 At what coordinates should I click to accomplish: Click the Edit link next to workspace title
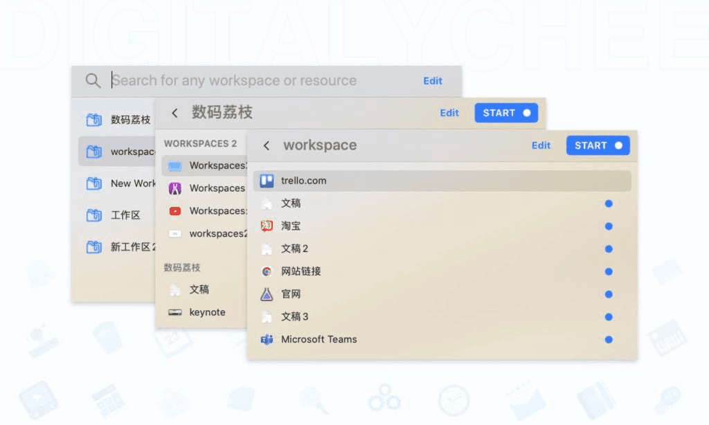point(541,145)
